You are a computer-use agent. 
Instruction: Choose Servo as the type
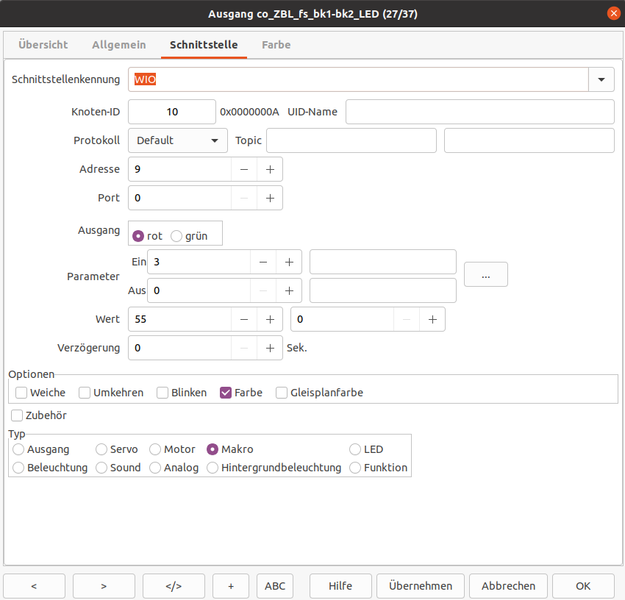101,449
